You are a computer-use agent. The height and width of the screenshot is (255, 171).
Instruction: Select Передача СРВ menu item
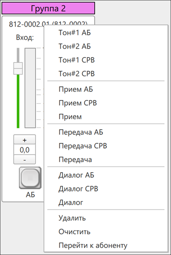pyautogui.click(x=106, y=146)
